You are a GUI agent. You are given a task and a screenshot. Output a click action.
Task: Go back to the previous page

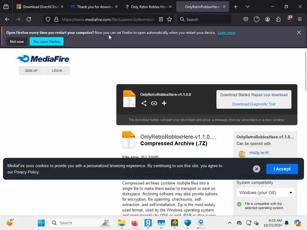click(7, 19)
